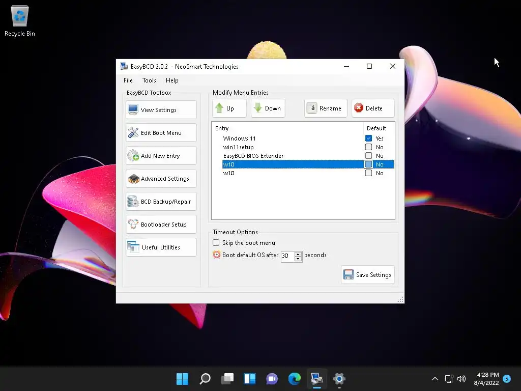The height and width of the screenshot is (391, 521).
Task: Rename the selected boot entry
Action: pyautogui.click(x=326, y=108)
